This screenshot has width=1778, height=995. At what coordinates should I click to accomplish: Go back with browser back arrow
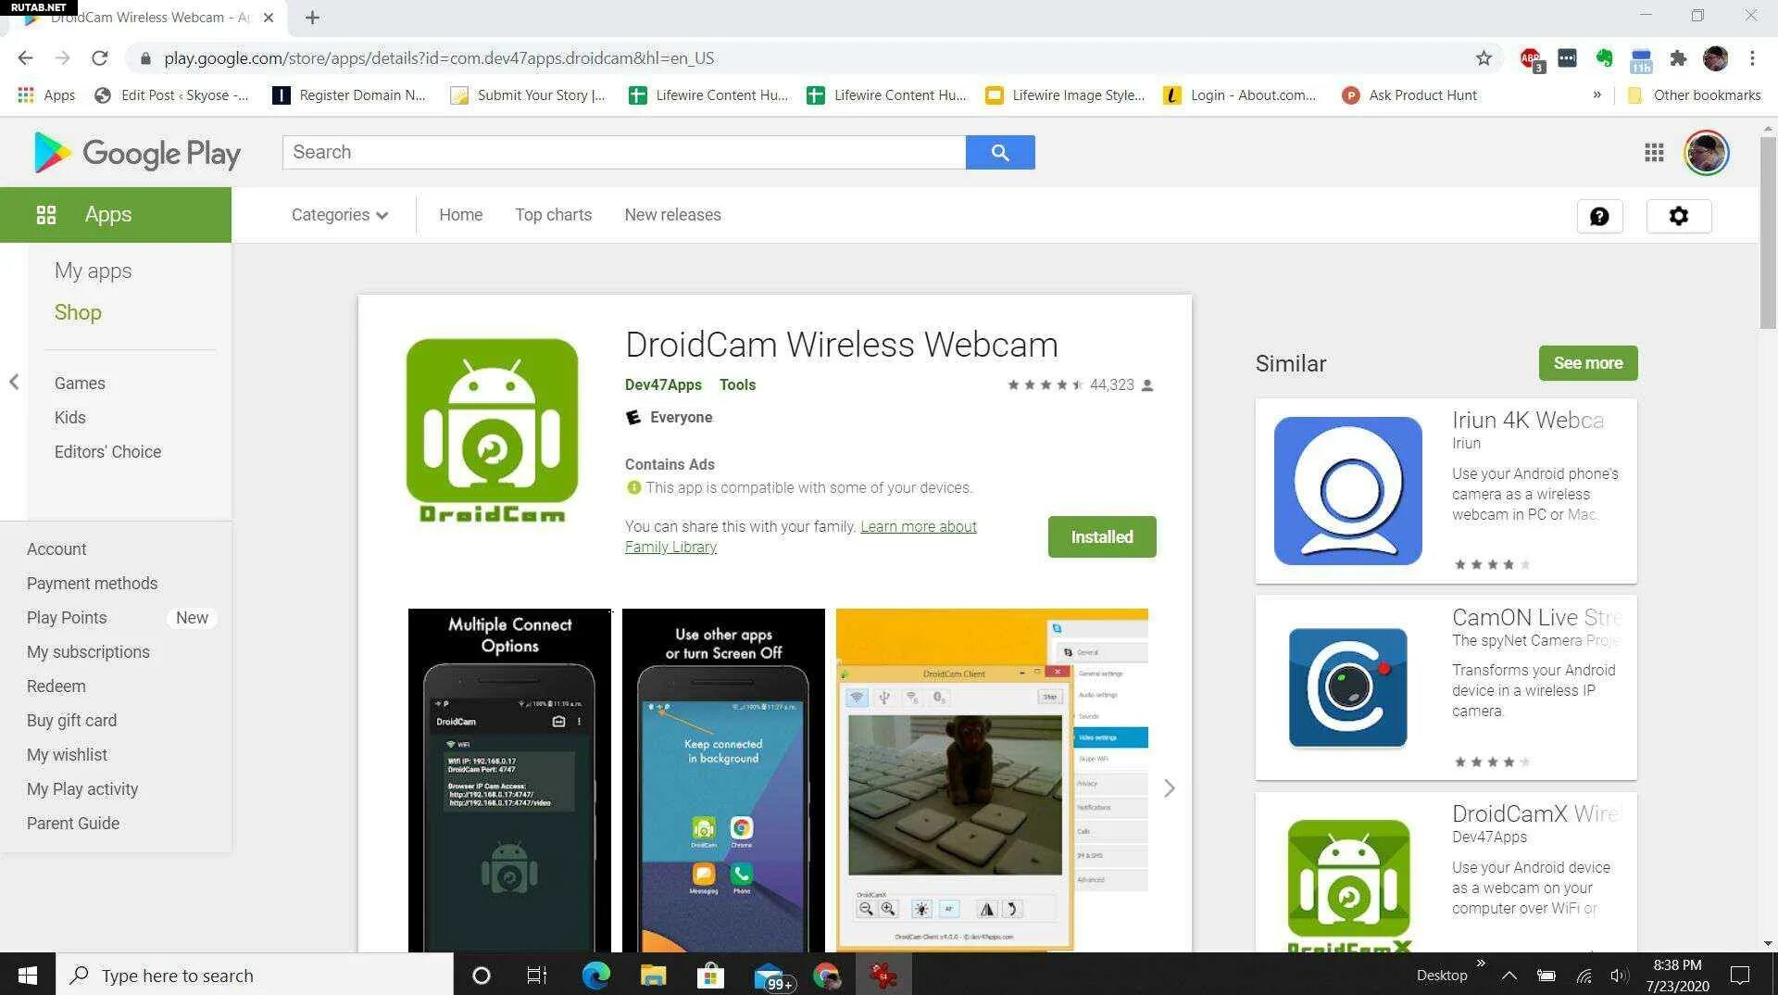25,58
